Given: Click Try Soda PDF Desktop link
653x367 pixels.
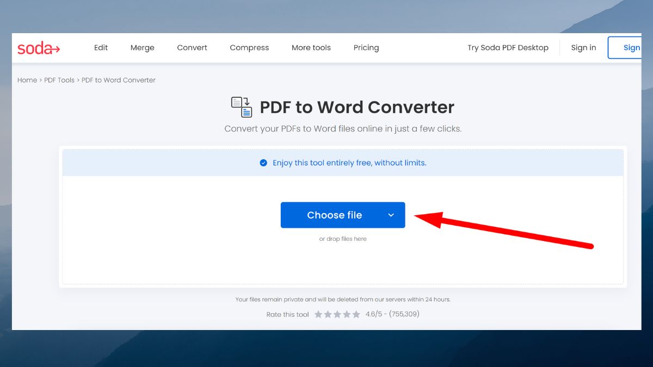Looking at the screenshot, I should tap(508, 48).
